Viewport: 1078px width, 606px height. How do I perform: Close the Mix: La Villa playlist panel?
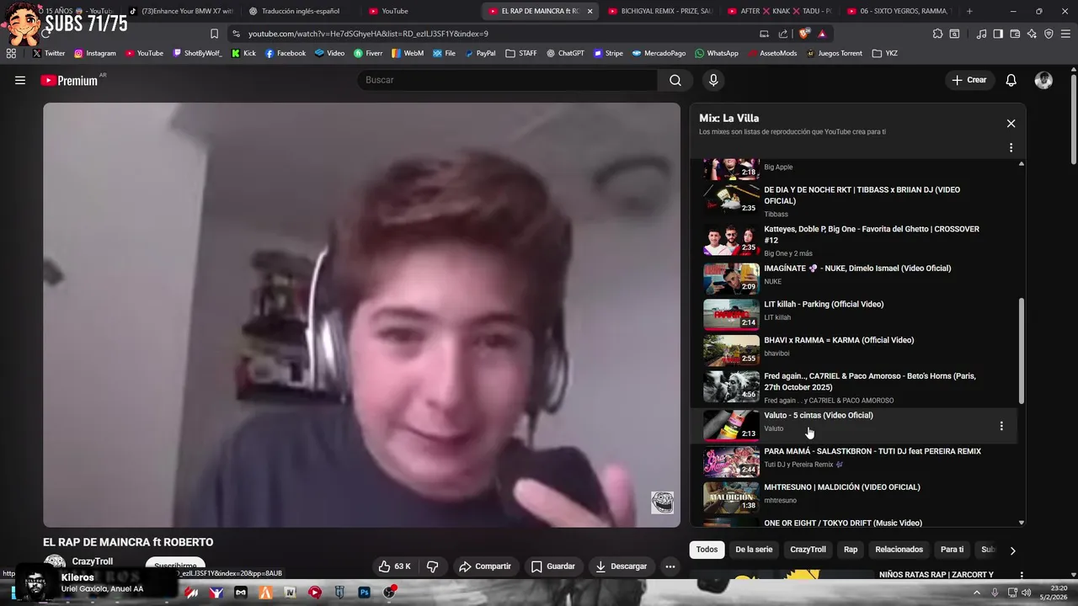pos(1011,124)
